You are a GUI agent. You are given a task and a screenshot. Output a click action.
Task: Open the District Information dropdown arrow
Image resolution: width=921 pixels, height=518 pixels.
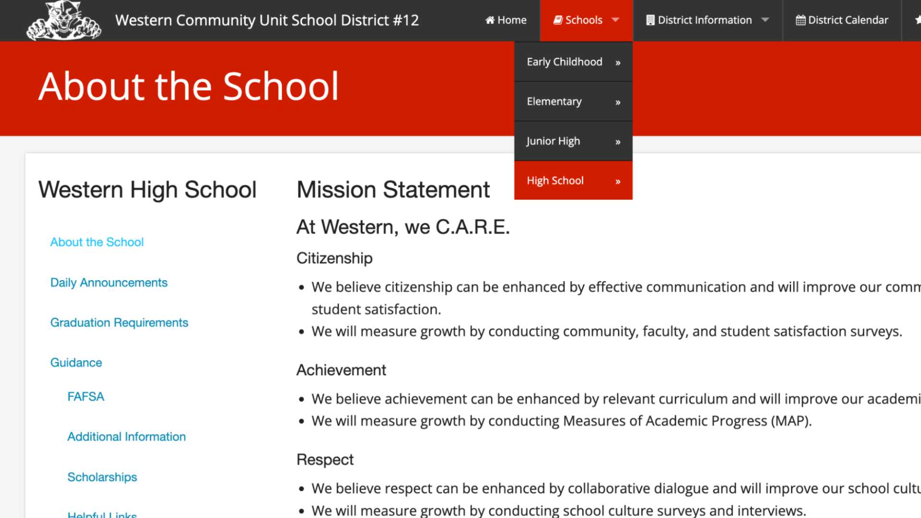pyautogui.click(x=765, y=20)
